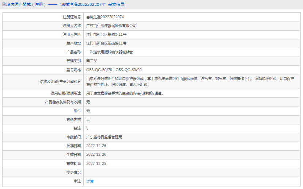The image size is (303, 189).
Task: Click the 型号规格 label
Action: click(x=73, y=70)
